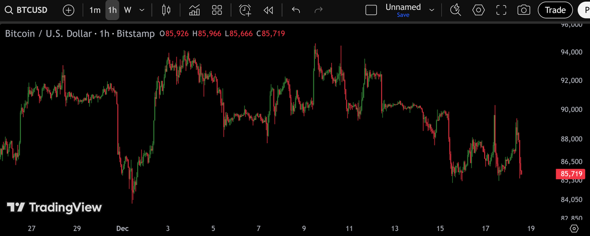
Task: Click the 11 date label on time axis
Action: pyautogui.click(x=349, y=228)
